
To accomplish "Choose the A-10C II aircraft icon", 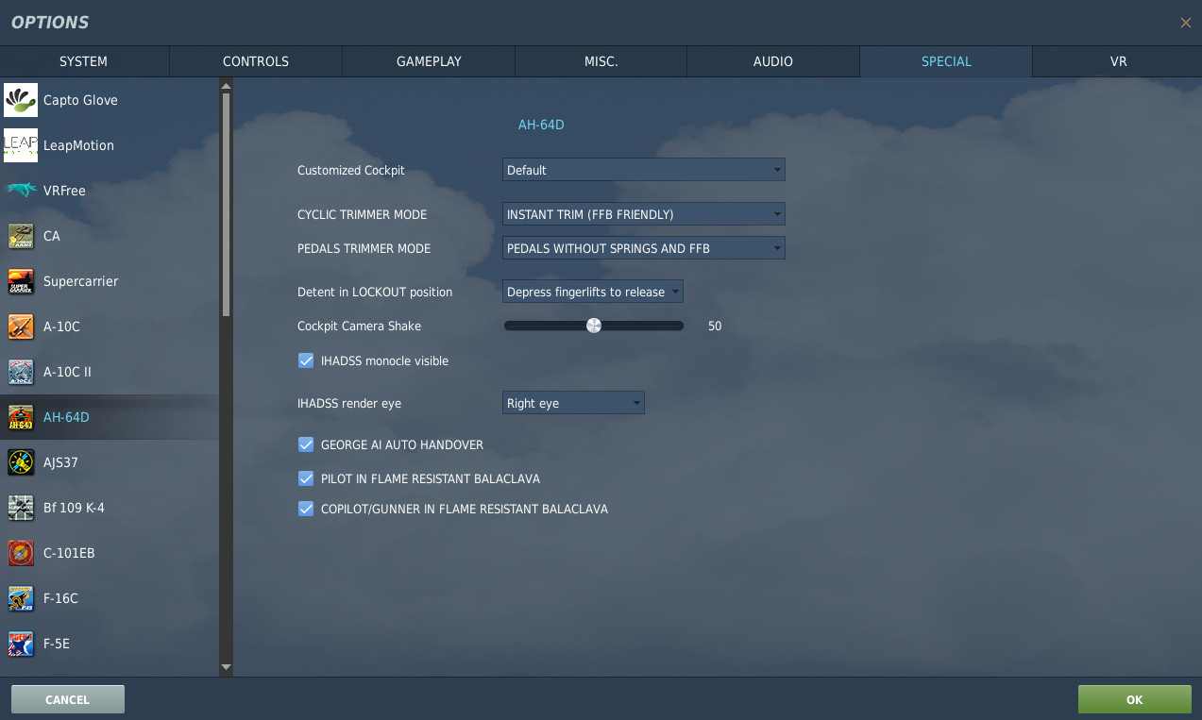I will (x=21, y=372).
